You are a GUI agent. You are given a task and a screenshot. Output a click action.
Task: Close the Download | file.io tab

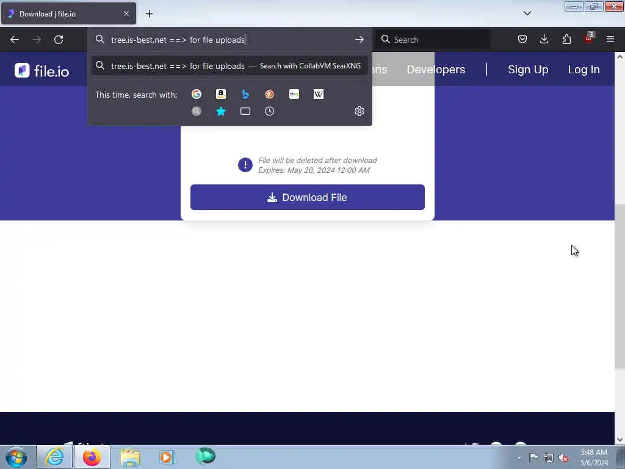click(126, 14)
